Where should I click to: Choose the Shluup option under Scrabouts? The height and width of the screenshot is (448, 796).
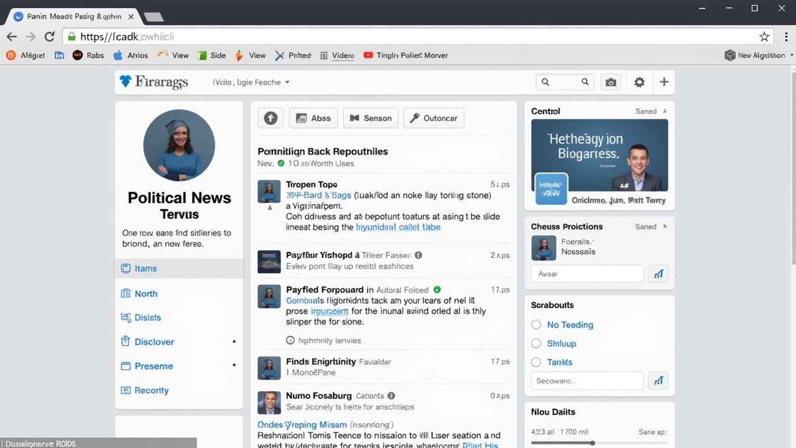pyautogui.click(x=536, y=343)
